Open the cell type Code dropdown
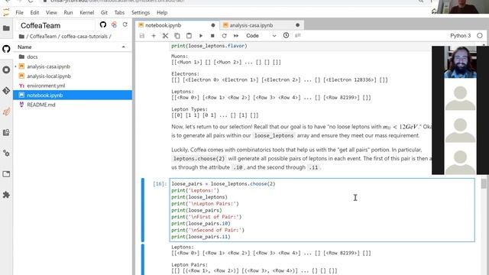 (261, 36)
